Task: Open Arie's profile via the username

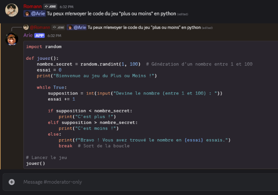Action: 28,35
